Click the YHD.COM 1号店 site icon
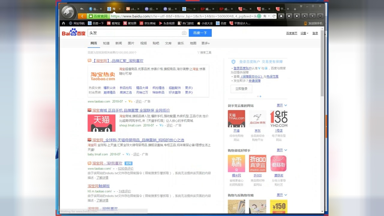The image size is (384, 216). click(279, 119)
